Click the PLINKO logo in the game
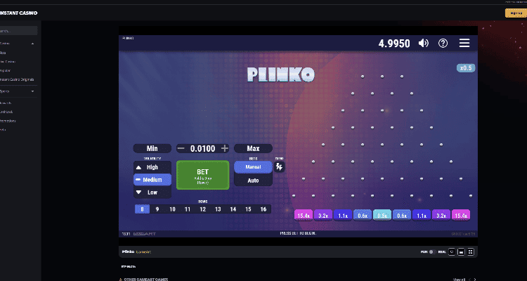The height and width of the screenshot is (281, 527). (281, 74)
